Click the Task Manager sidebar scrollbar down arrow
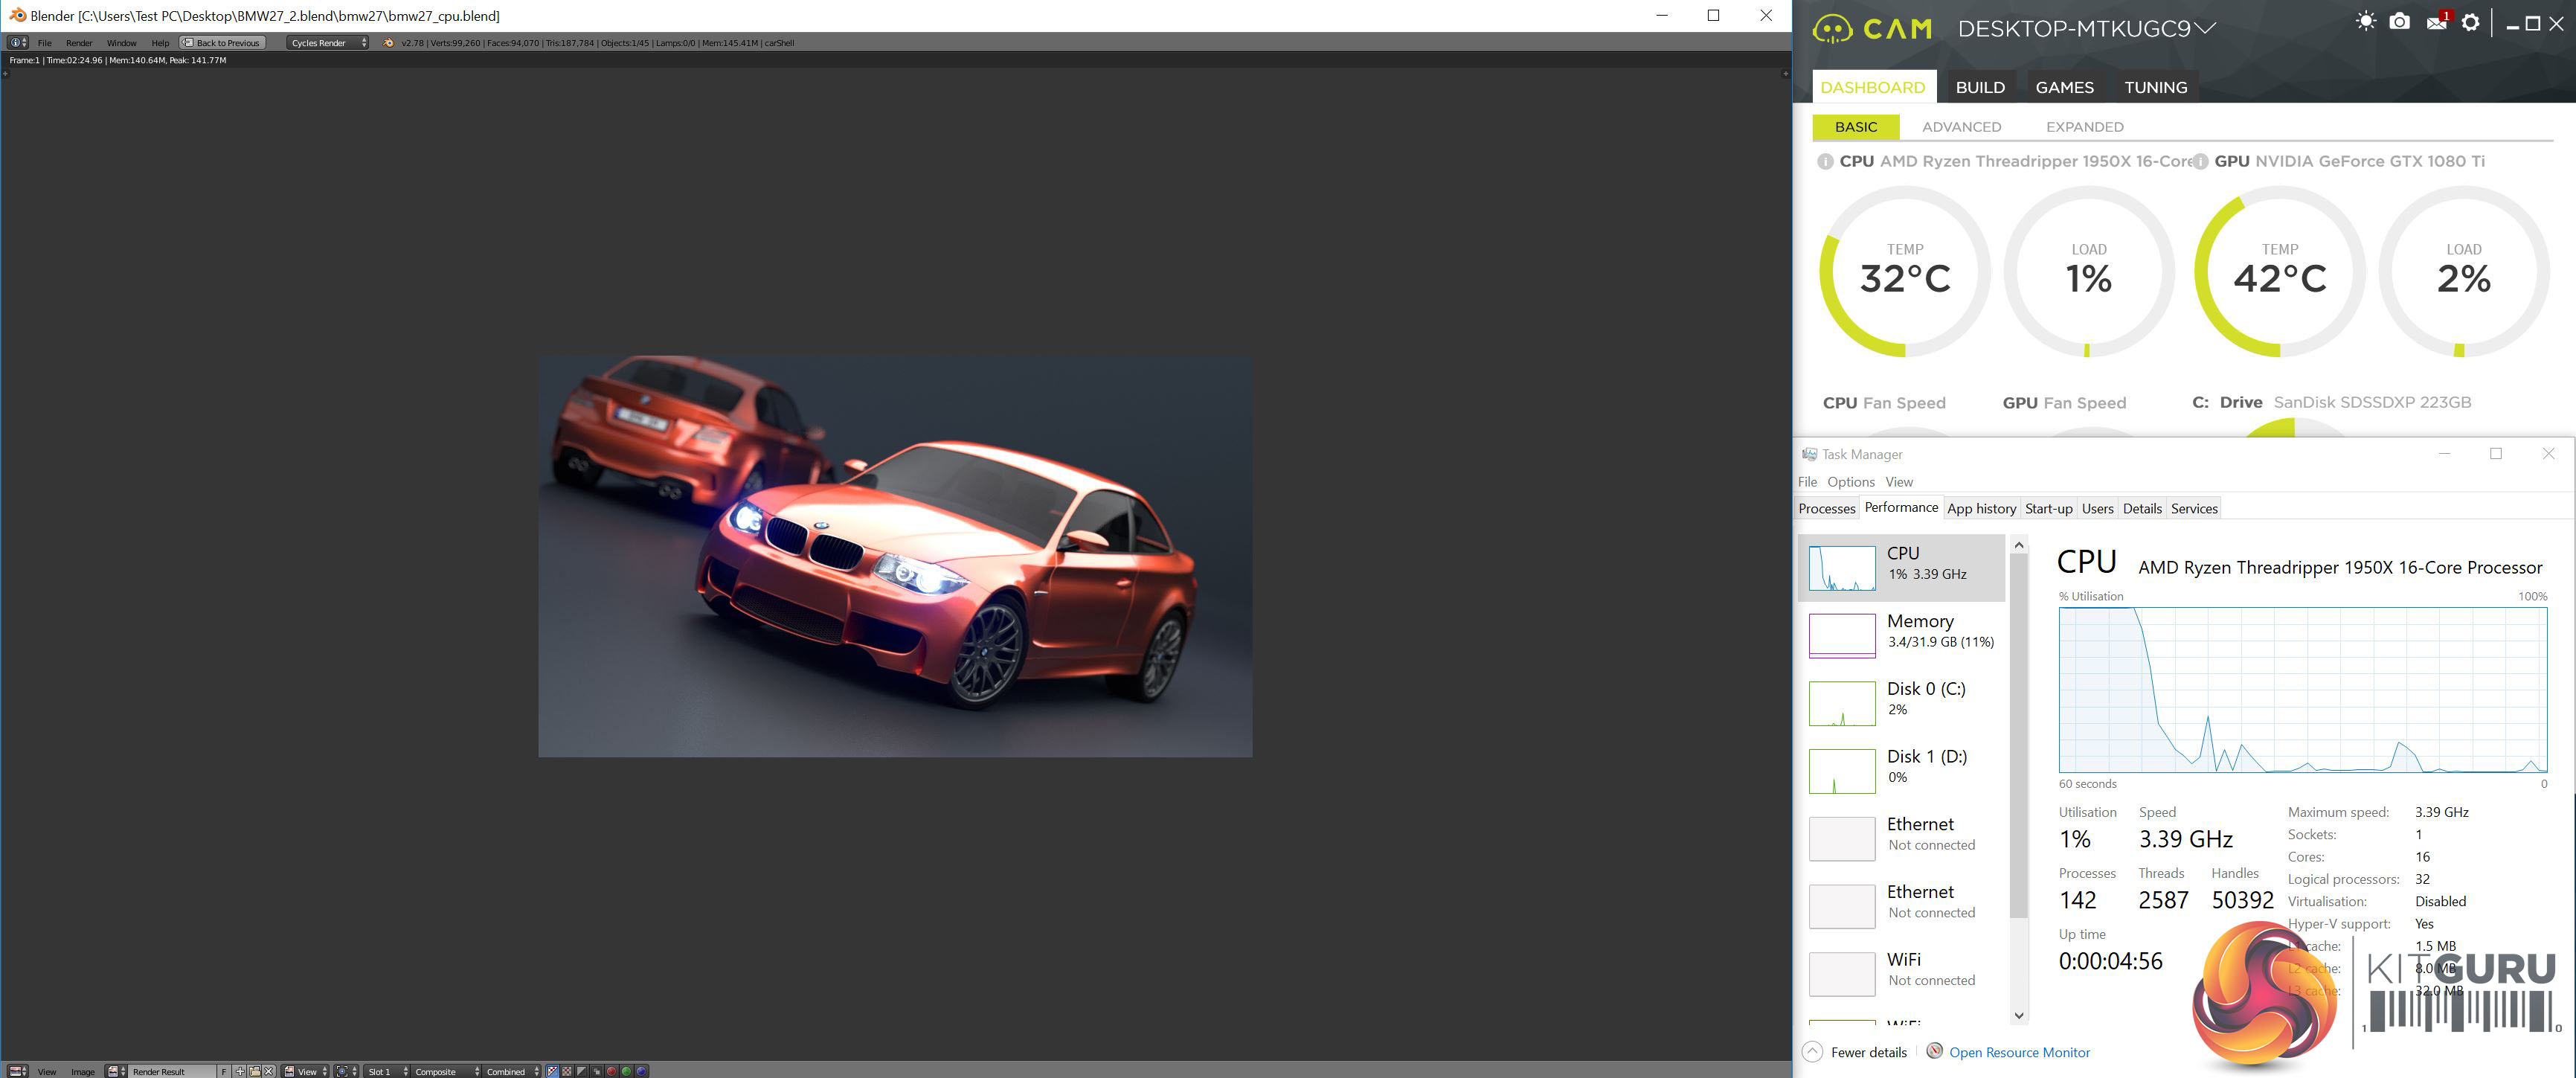2576x1078 pixels. pos(2018,1015)
